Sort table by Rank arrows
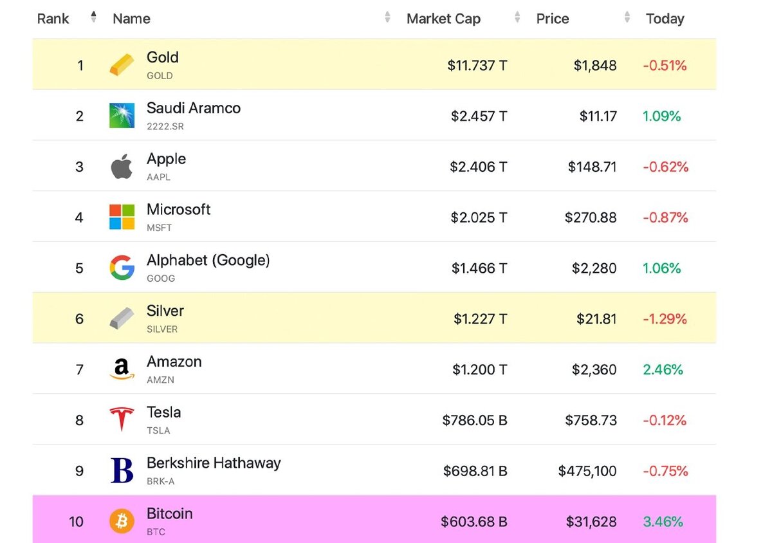 click(x=94, y=17)
